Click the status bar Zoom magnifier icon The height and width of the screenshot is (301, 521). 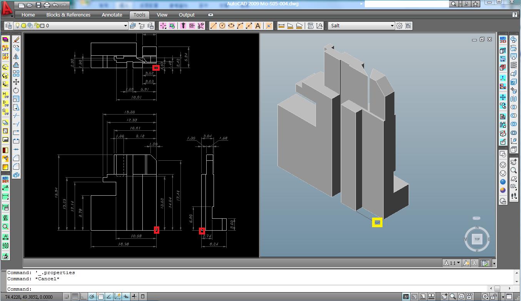pos(453,296)
